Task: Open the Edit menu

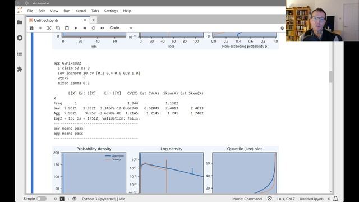Action: (x=42, y=11)
